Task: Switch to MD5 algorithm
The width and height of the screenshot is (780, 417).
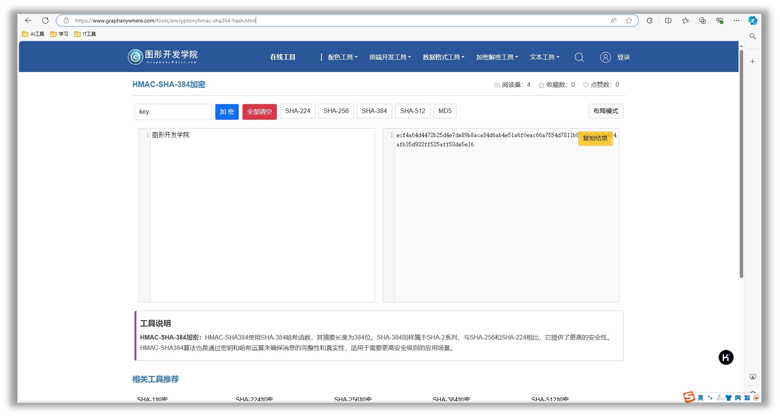Action: pyautogui.click(x=445, y=111)
